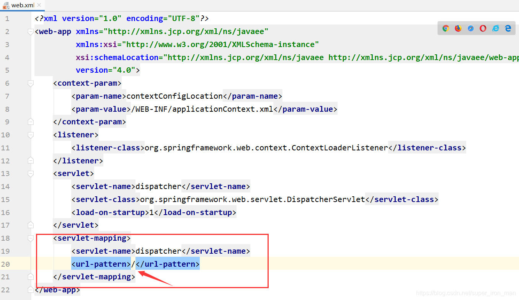Click the opening servlet-mapping tag

coord(92,238)
